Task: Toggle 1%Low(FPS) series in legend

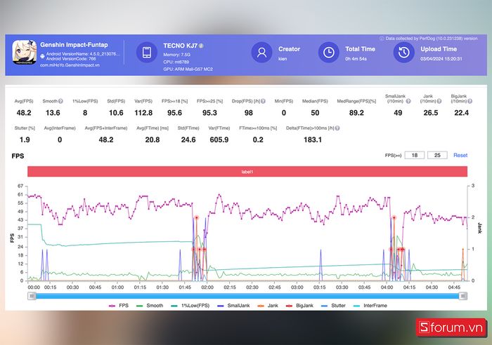Action: (x=190, y=306)
